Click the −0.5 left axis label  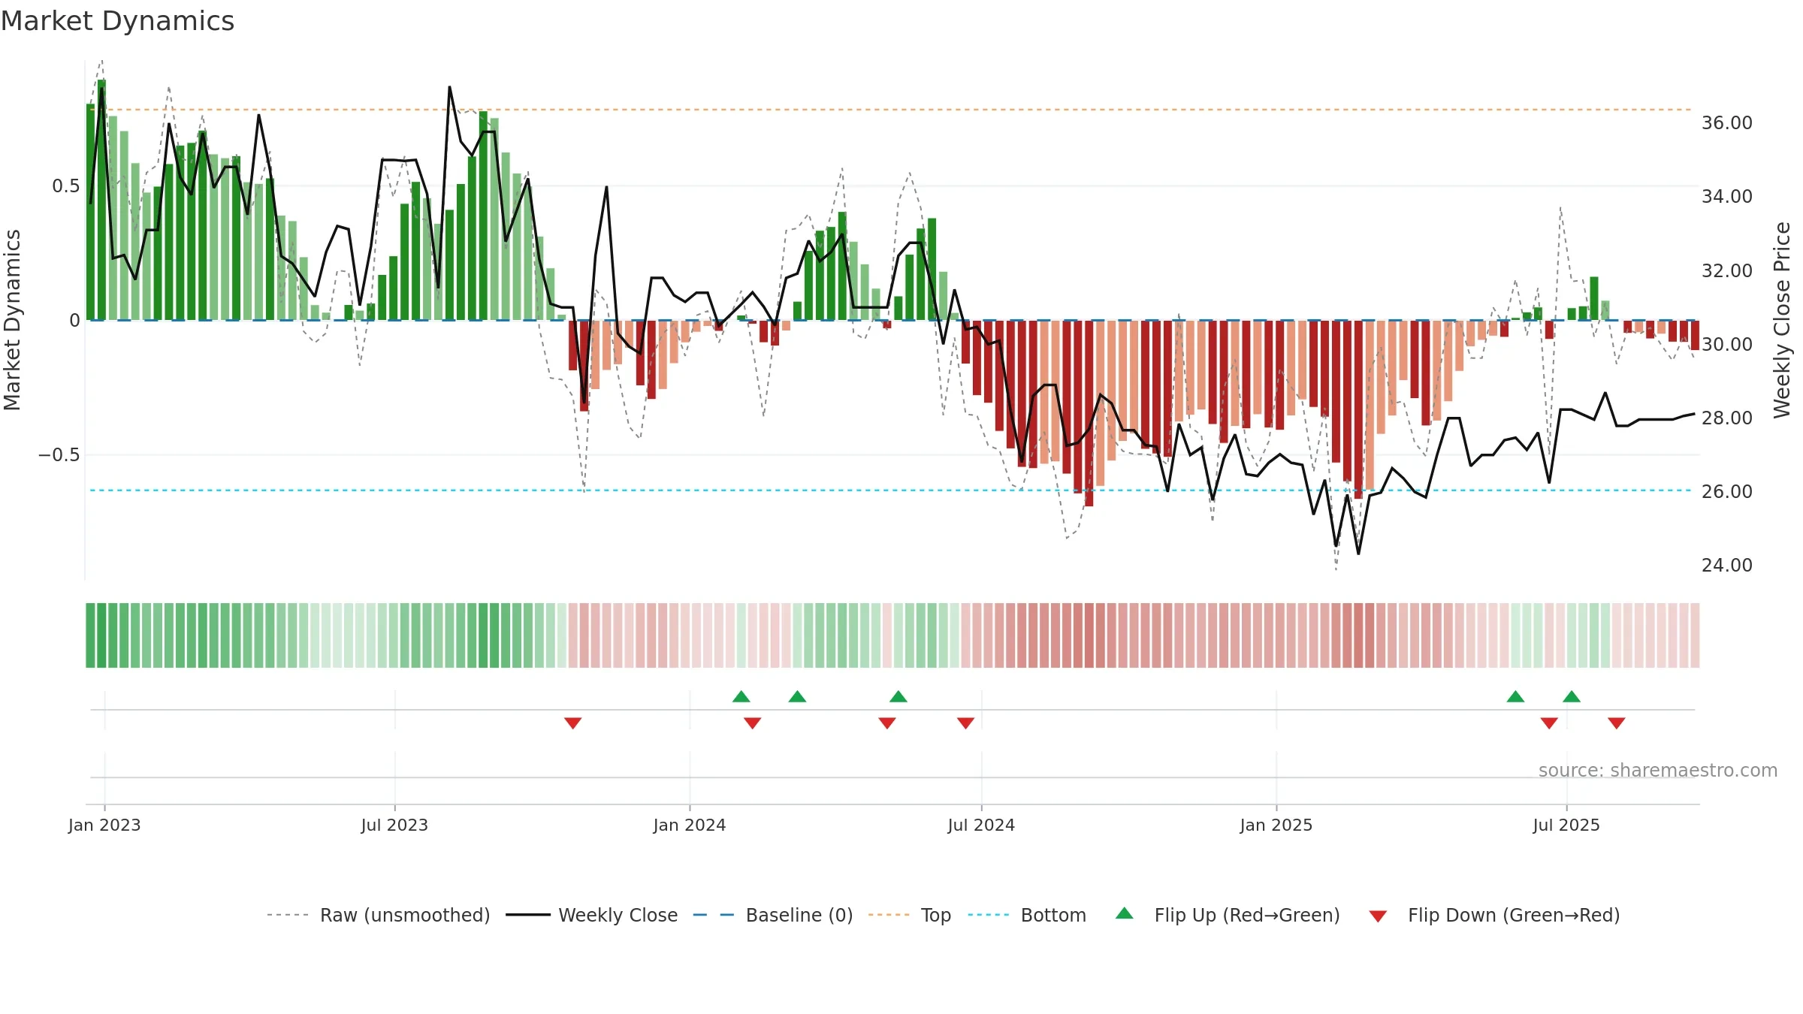coord(59,455)
